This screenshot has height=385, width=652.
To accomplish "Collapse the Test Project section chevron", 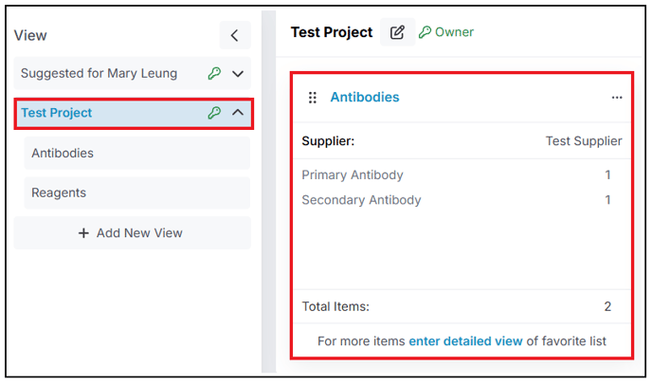I will point(238,113).
